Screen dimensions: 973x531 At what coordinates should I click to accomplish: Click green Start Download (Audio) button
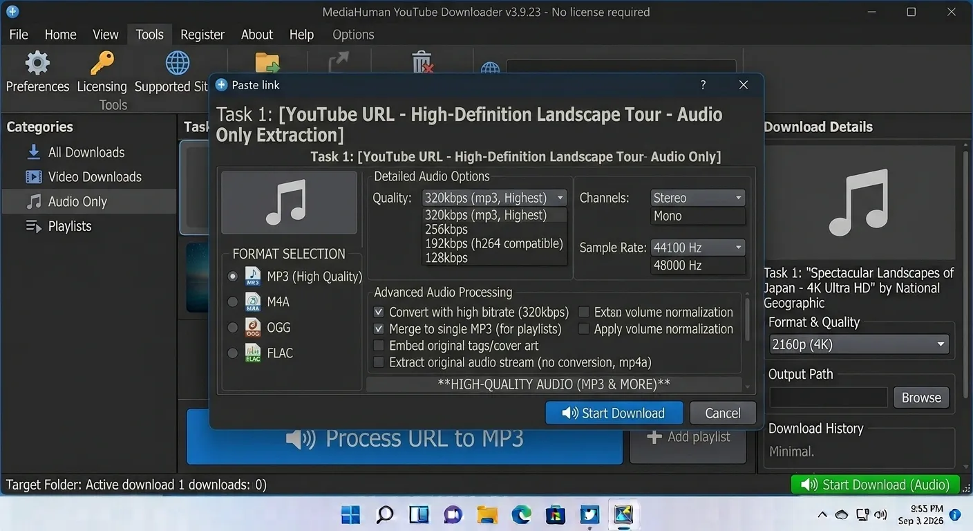pyautogui.click(x=875, y=485)
